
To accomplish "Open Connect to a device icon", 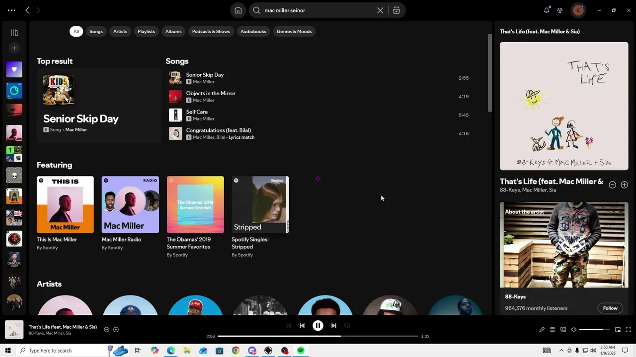I will 563,330.
